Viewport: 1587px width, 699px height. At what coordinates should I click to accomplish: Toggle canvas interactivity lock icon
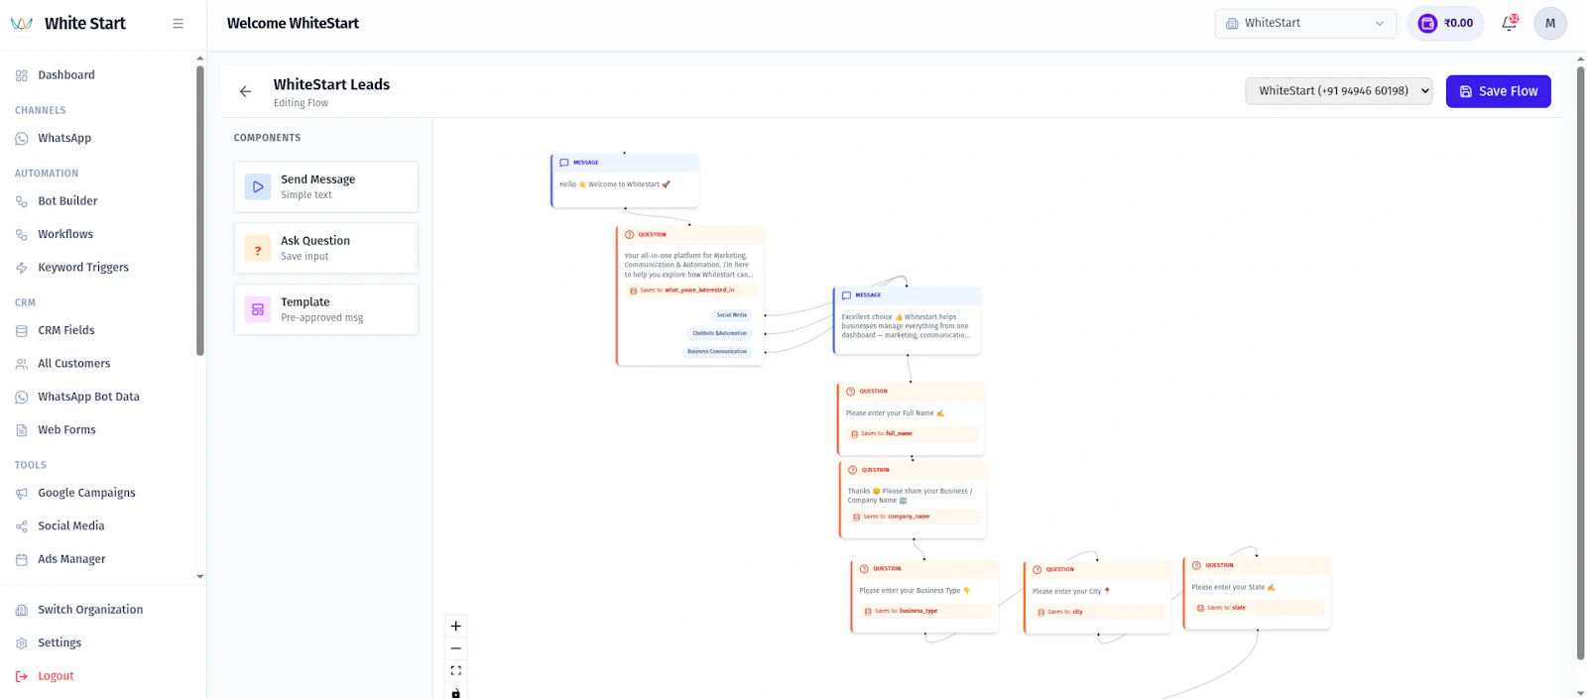pos(456,692)
